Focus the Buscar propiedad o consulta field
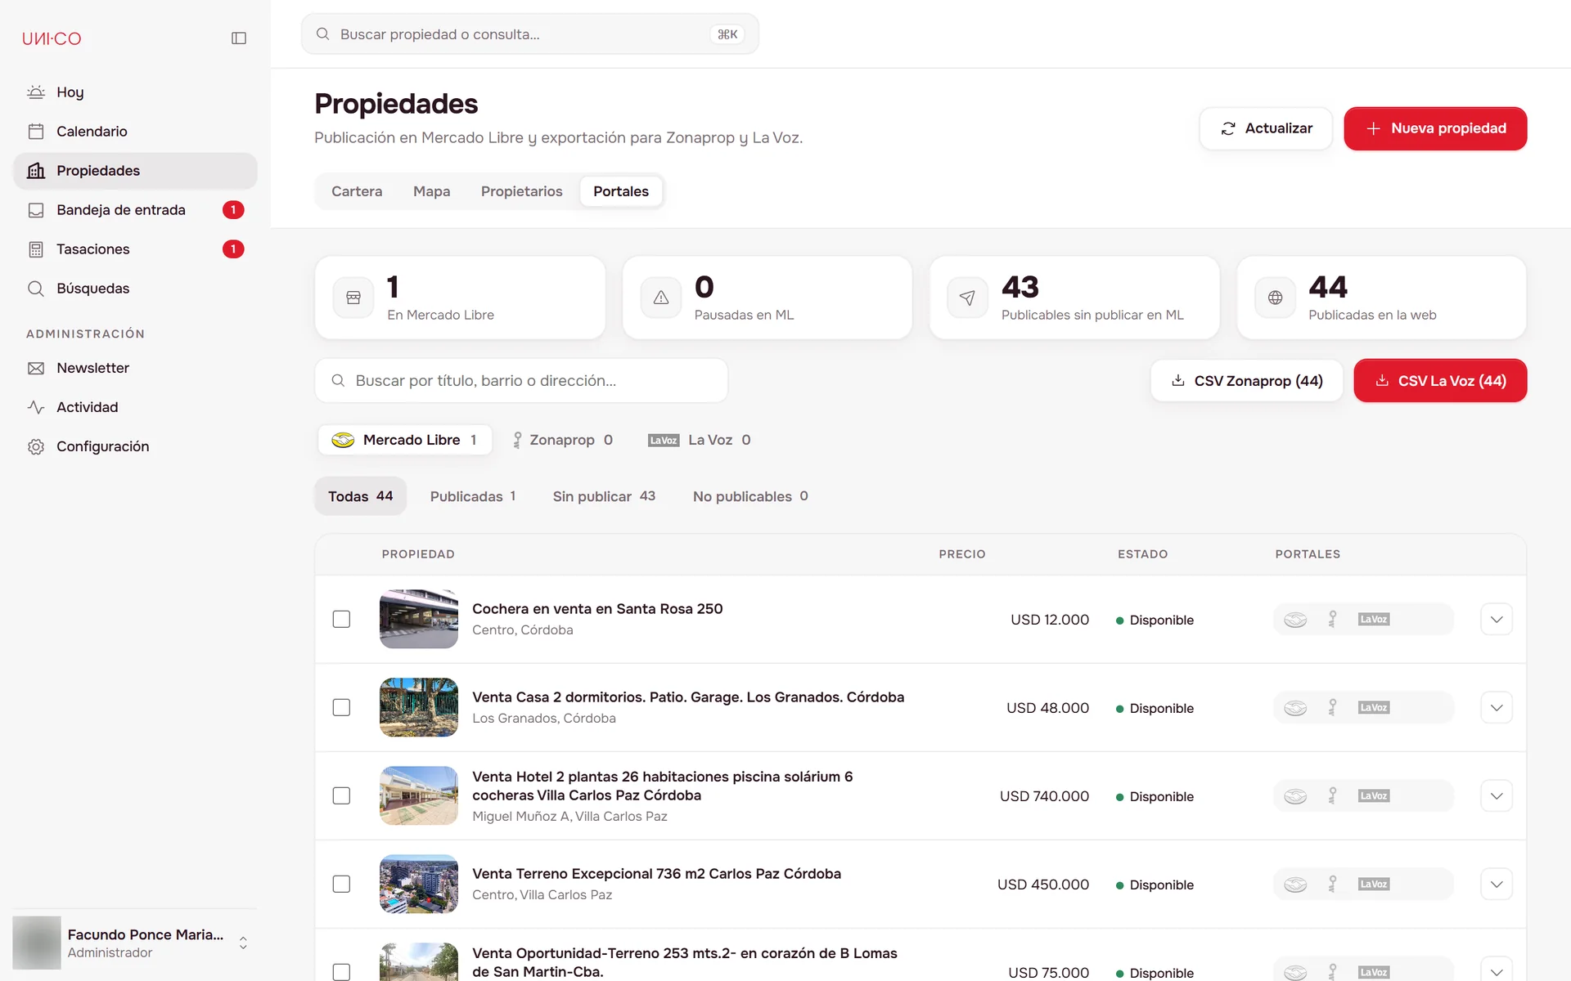 [x=530, y=34]
